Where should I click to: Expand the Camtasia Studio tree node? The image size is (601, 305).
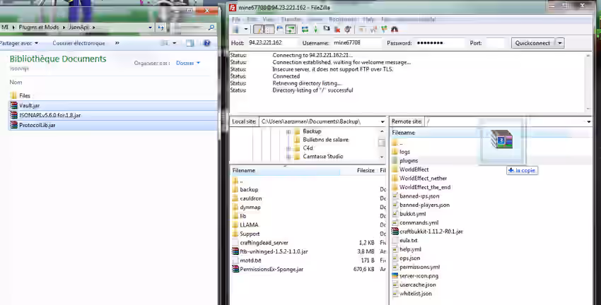click(288, 157)
